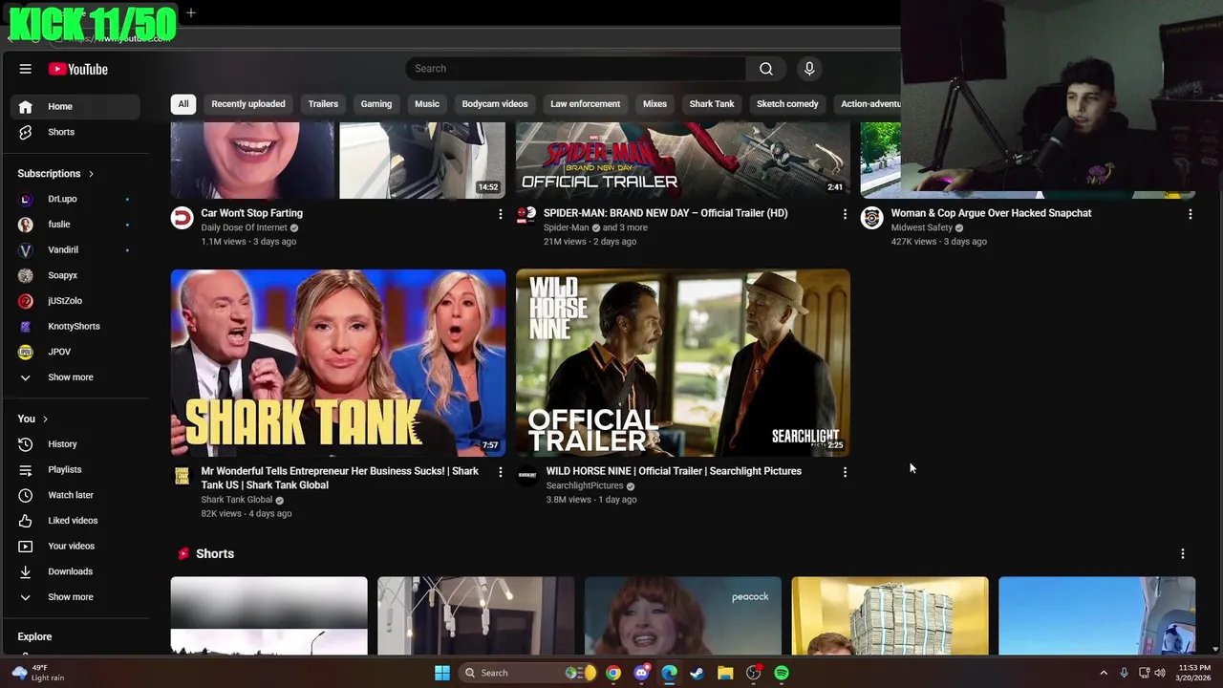Play the Shark Tank video thumbnail
The height and width of the screenshot is (688, 1223).
click(x=338, y=363)
